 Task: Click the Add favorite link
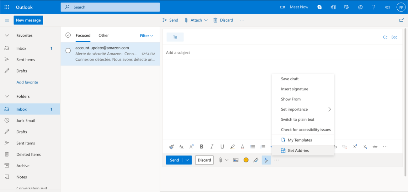[x=27, y=82]
